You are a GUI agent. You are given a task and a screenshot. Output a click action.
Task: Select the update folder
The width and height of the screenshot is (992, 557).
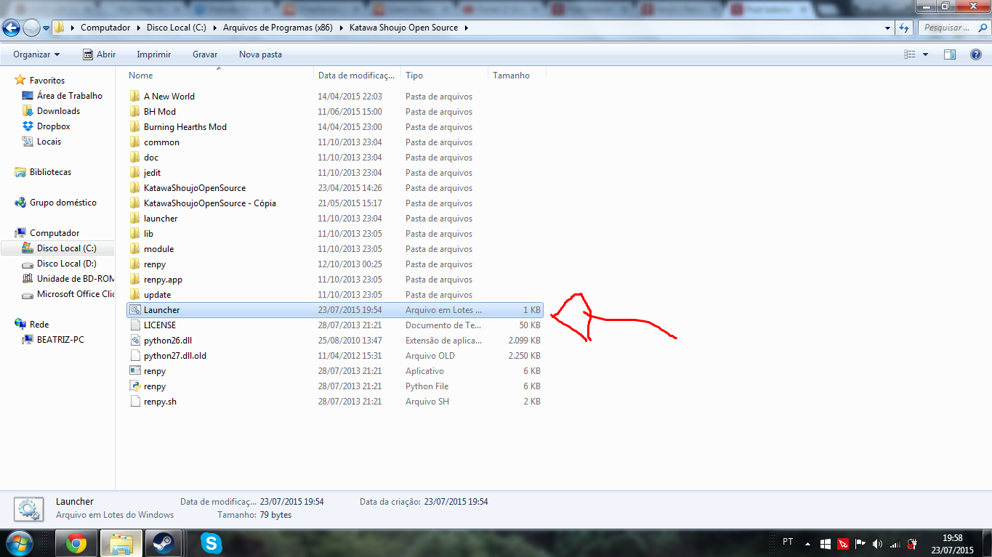pos(157,294)
